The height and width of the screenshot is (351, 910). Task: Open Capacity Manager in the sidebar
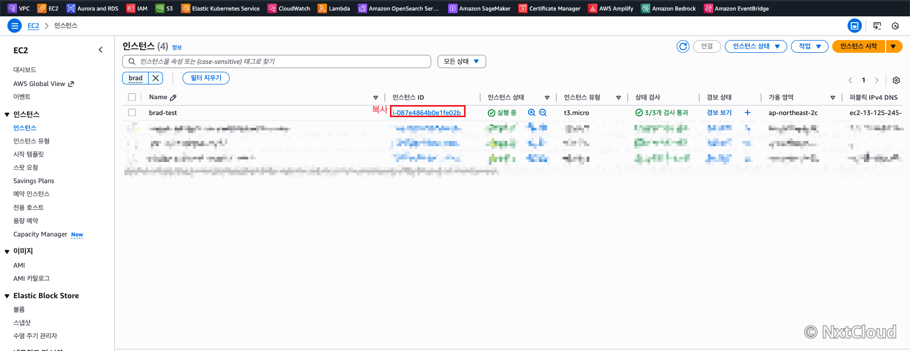coord(40,234)
